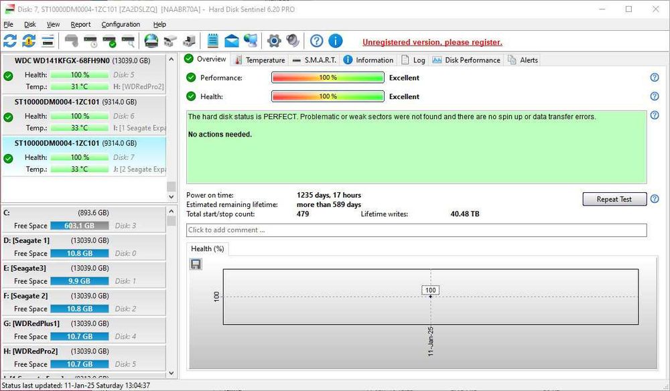The height and width of the screenshot is (391, 670).
Task: Click the networked computers globe icon
Action: (251, 41)
